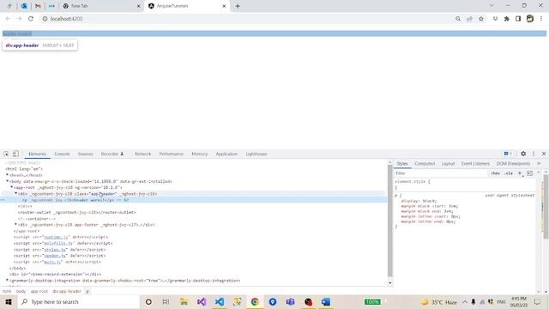Open the vendor.js script link

[x=55, y=256]
